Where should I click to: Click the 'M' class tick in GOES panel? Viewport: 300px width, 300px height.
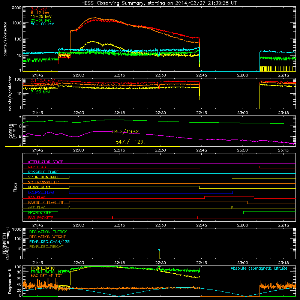pyautogui.click(x=20, y=117)
